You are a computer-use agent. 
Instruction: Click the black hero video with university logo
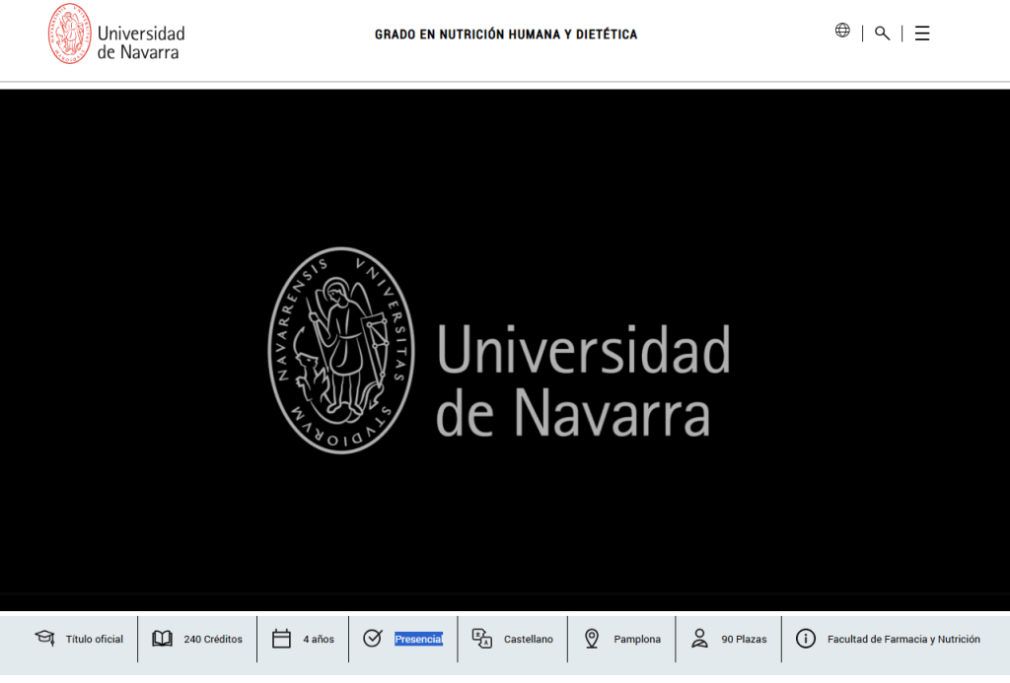pos(505,350)
